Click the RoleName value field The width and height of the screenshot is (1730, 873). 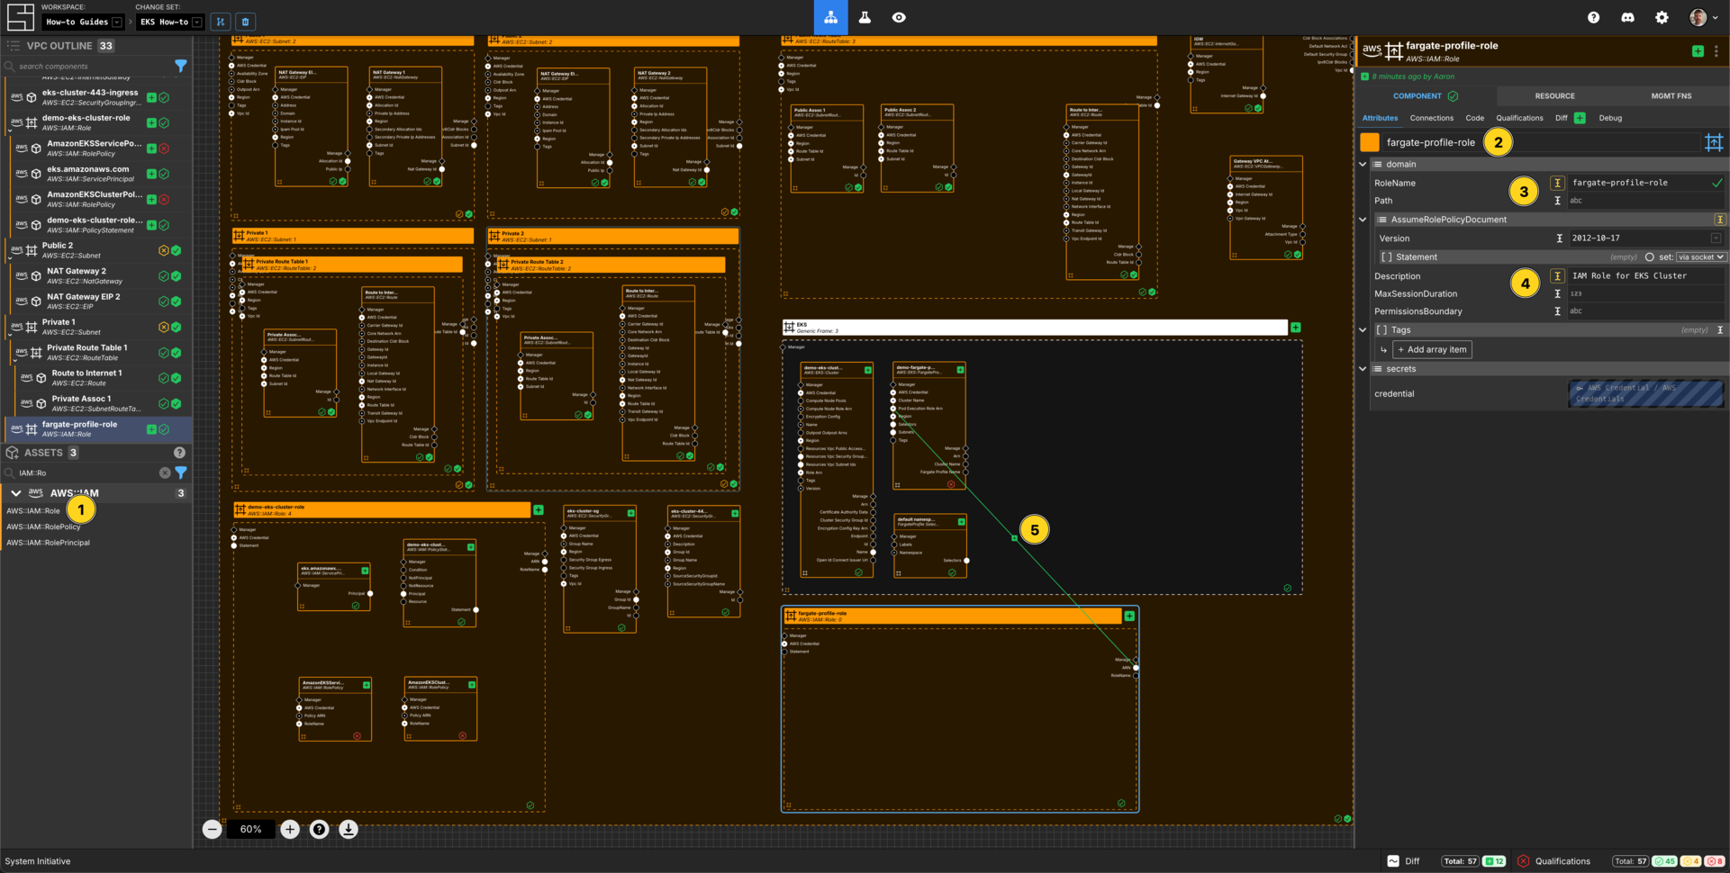click(1646, 183)
